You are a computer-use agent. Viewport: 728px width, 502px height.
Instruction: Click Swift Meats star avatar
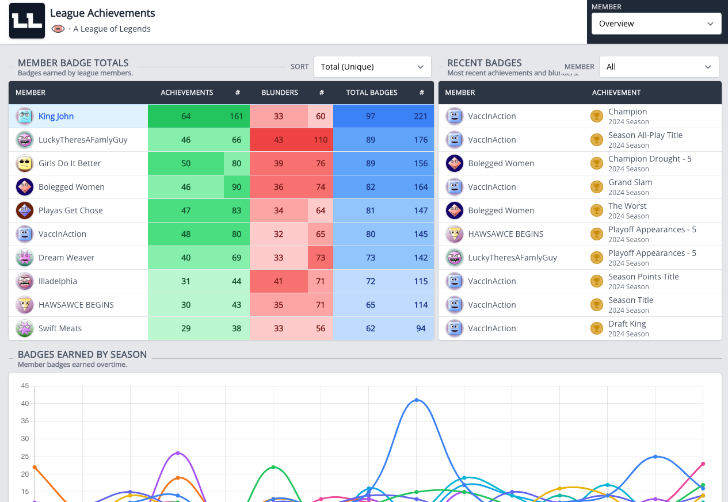tap(24, 328)
